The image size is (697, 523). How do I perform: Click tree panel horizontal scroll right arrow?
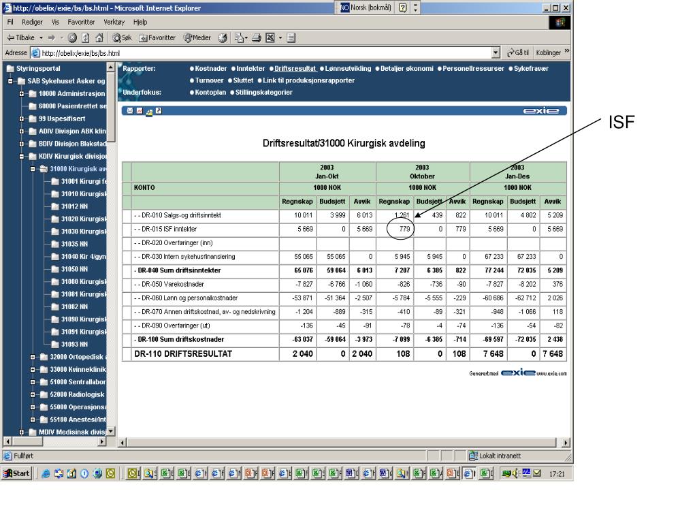click(x=102, y=441)
